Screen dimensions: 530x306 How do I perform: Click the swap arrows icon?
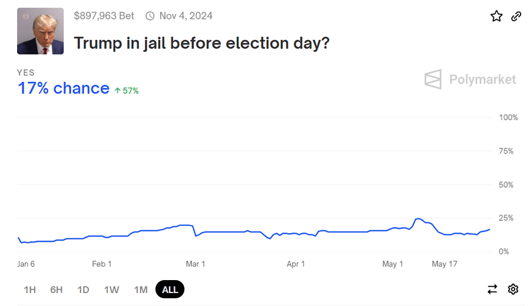(492, 289)
